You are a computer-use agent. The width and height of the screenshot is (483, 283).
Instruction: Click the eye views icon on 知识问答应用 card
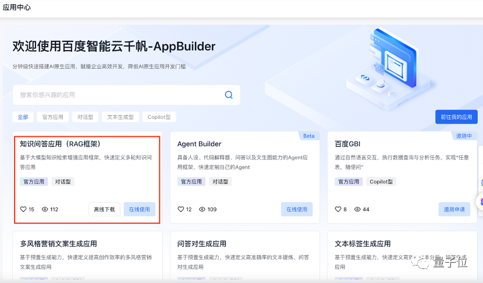(x=45, y=209)
